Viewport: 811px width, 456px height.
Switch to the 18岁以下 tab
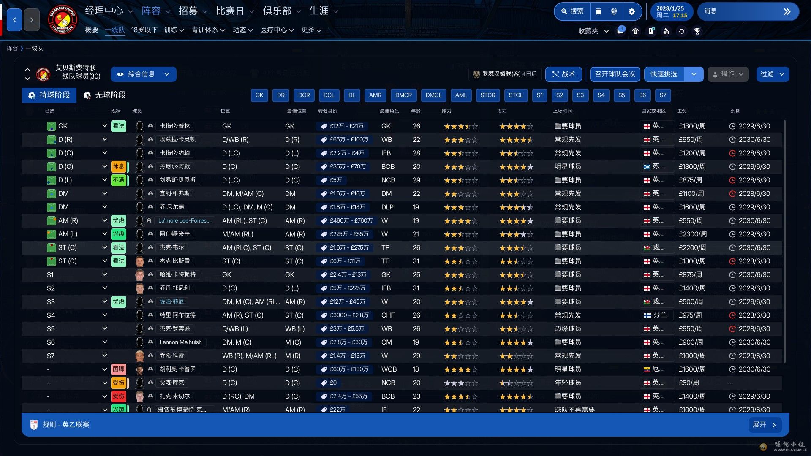coord(144,30)
